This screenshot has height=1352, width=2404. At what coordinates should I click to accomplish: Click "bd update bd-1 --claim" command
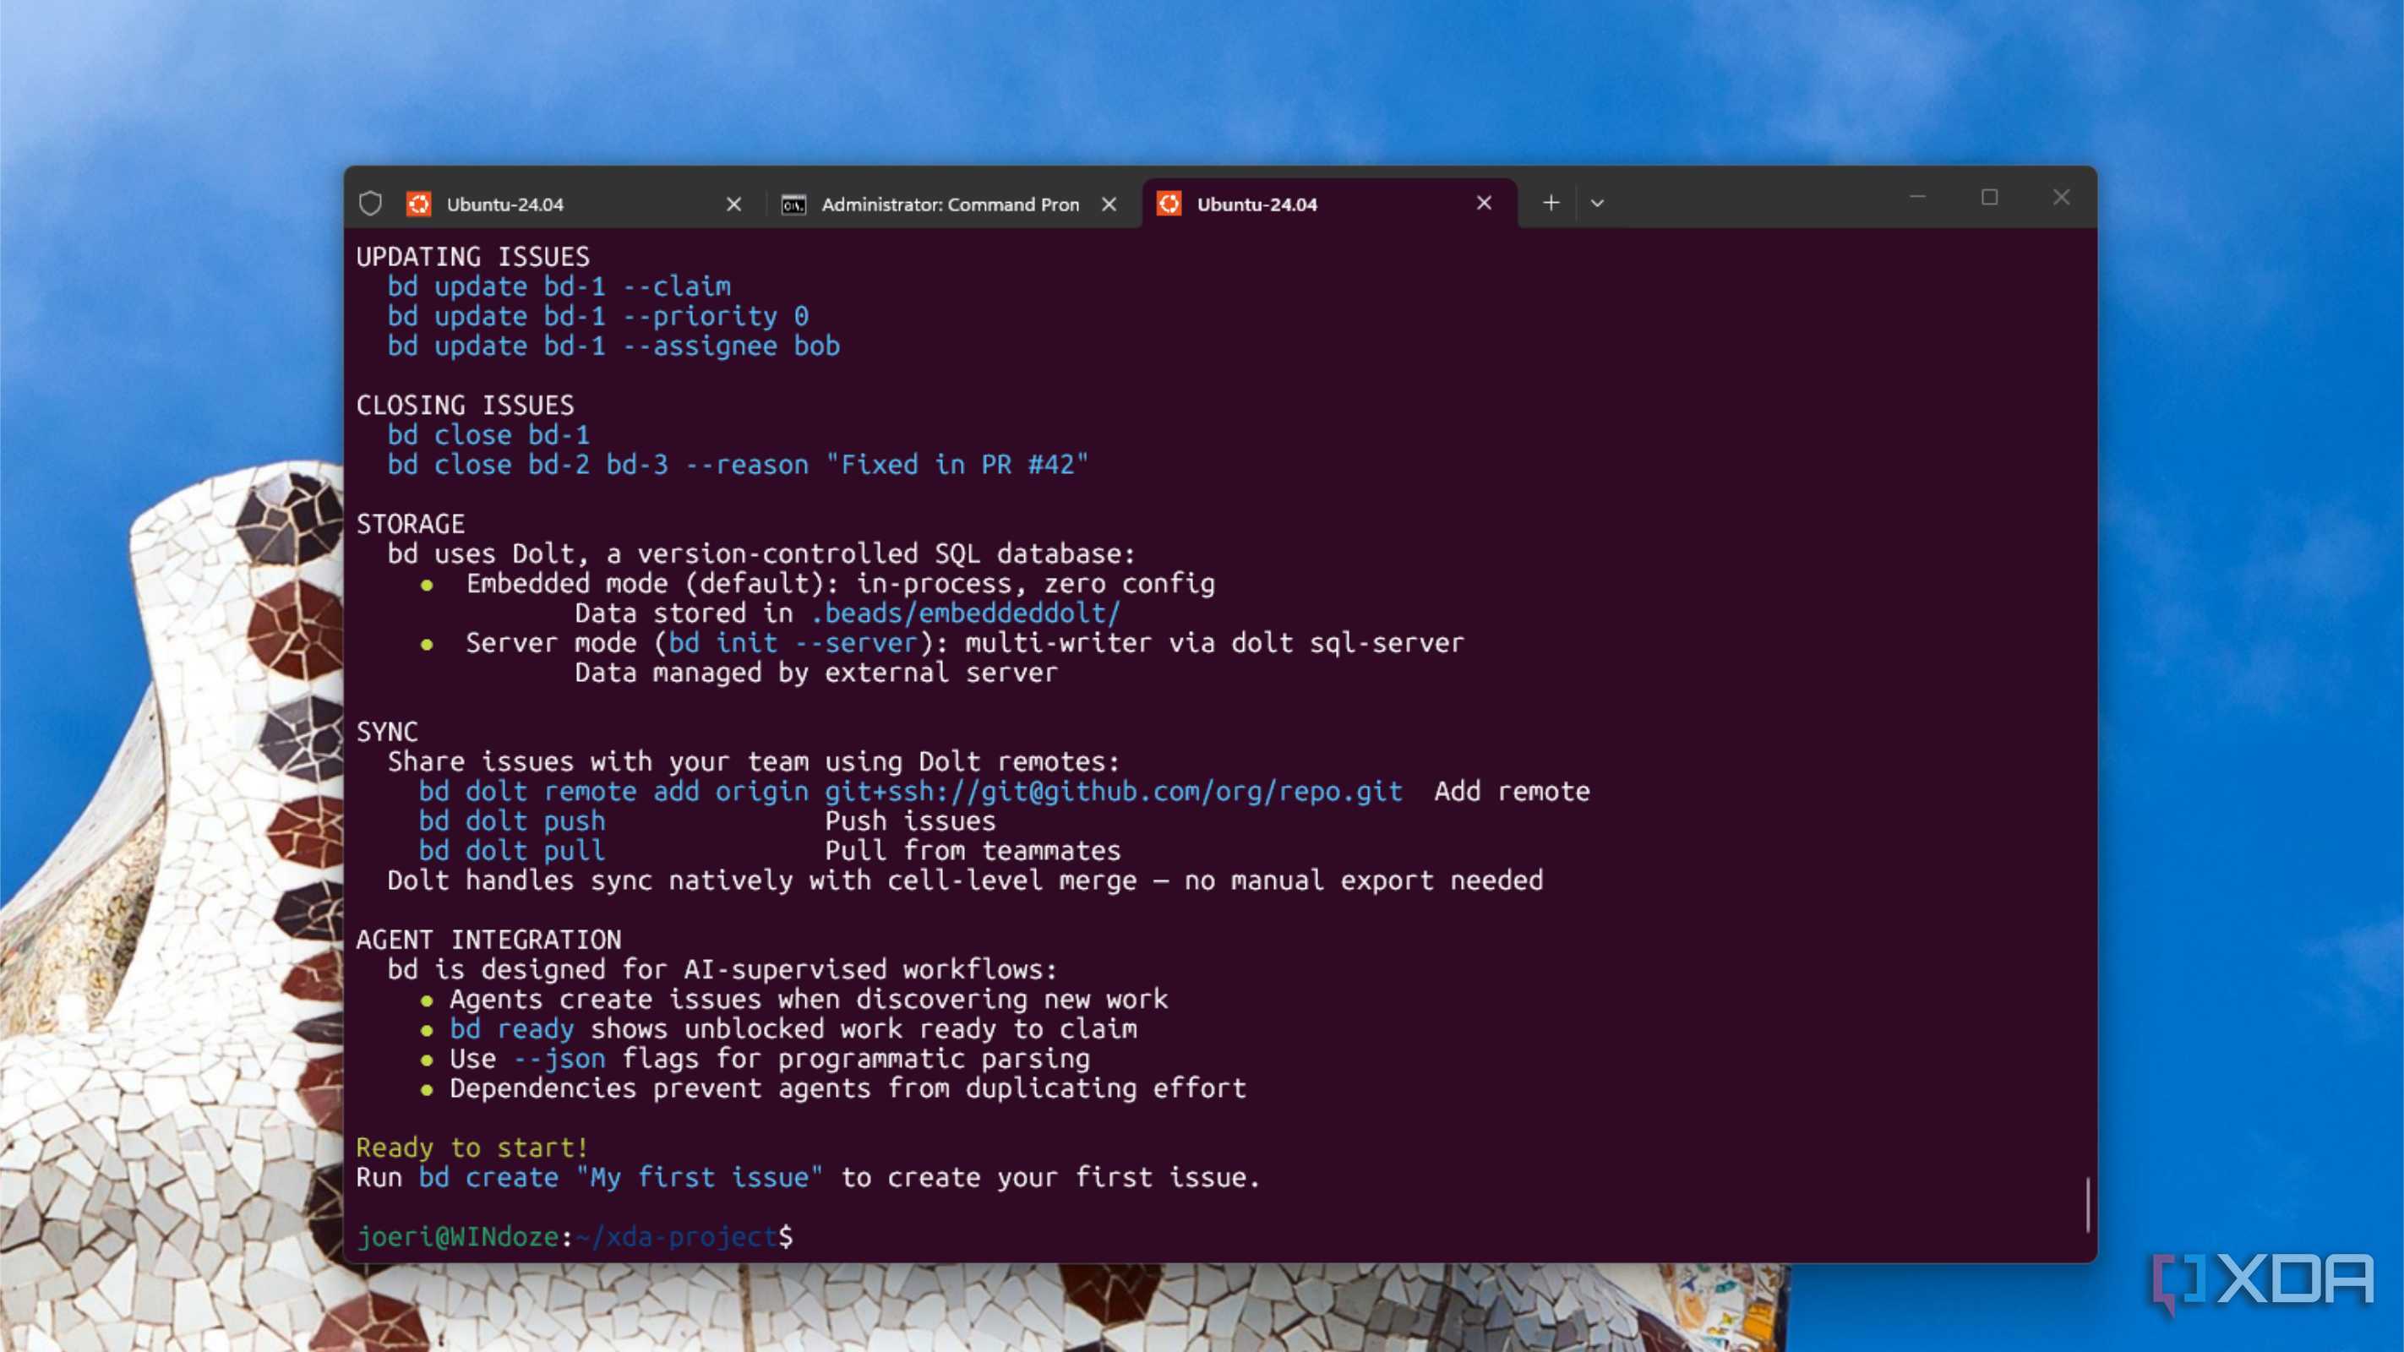click(x=559, y=286)
